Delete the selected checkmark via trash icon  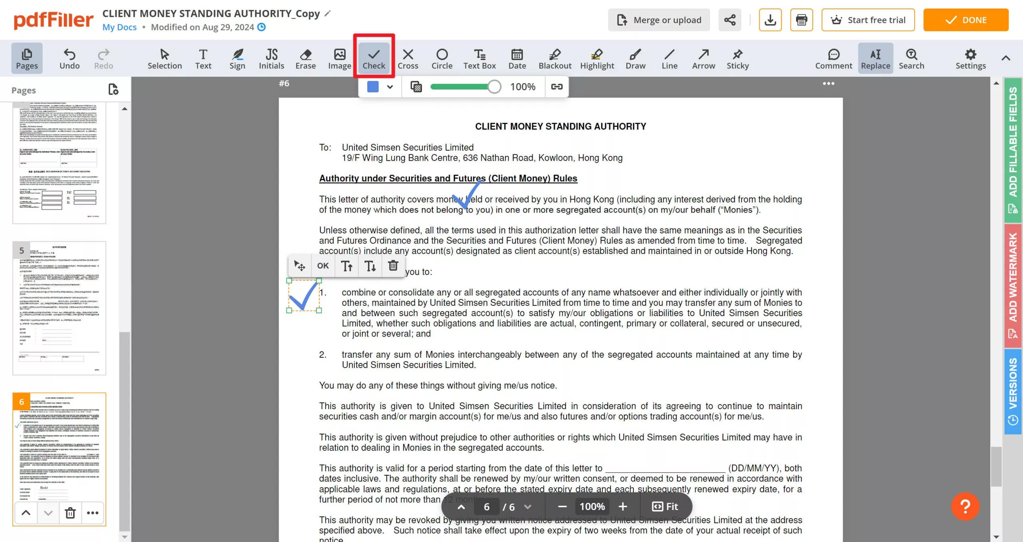[x=393, y=265]
